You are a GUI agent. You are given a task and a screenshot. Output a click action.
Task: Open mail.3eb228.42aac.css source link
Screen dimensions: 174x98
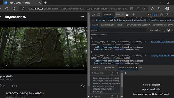163,42
